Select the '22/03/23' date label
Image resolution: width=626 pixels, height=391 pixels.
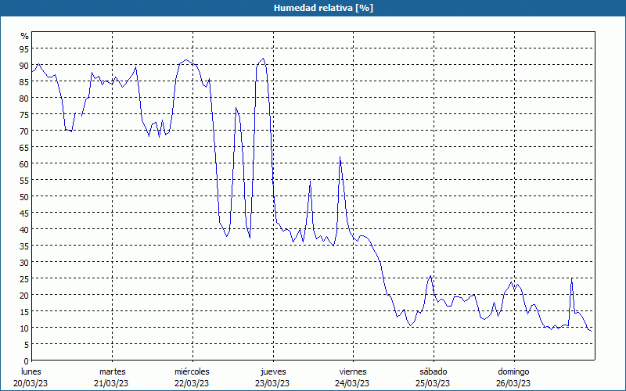192,383
